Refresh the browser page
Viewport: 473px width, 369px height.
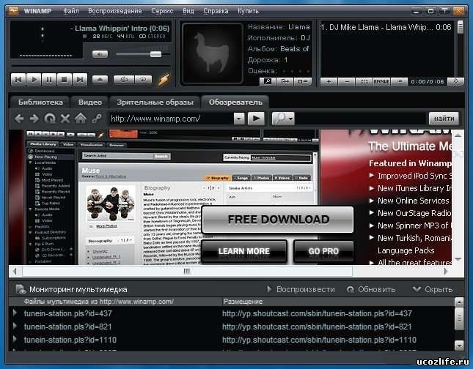(x=50, y=119)
